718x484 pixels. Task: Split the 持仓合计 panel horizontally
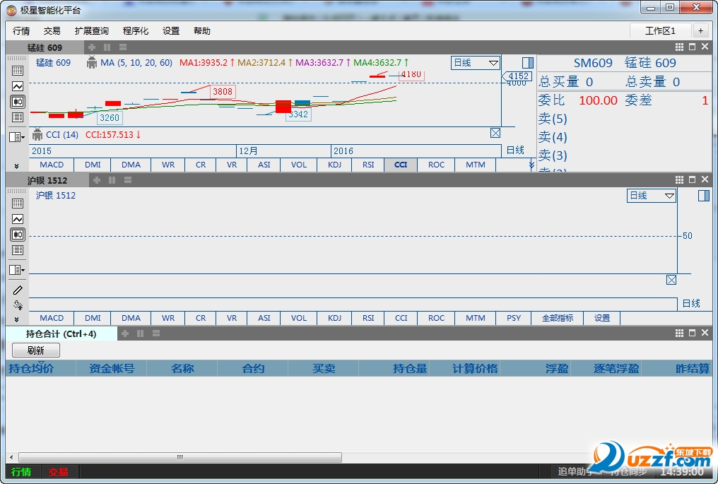pyautogui.click(x=156, y=334)
